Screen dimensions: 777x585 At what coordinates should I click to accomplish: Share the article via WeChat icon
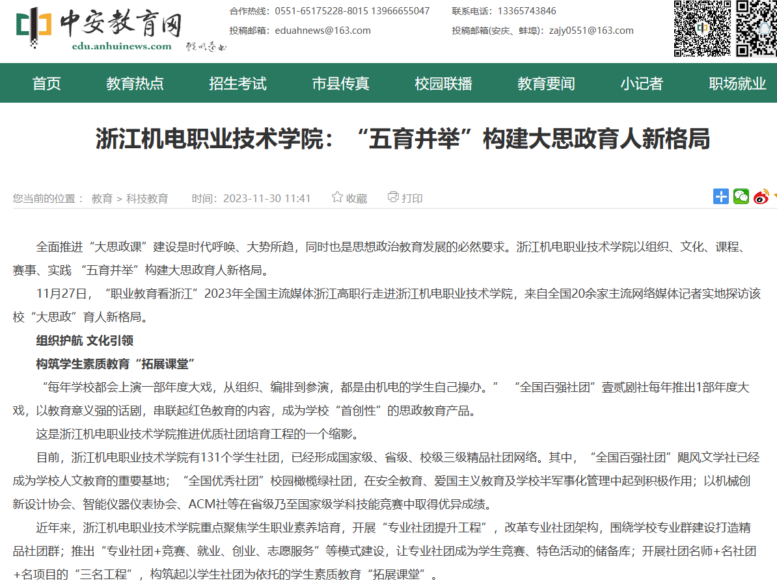tap(741, 196)
